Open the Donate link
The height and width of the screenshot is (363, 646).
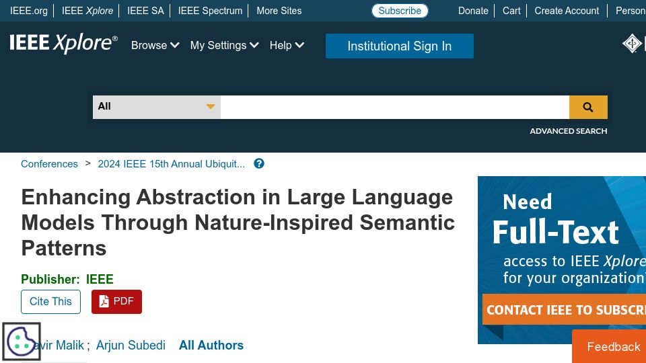(x=473, y=11)
